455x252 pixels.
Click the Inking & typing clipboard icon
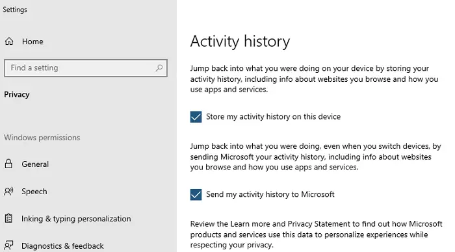pos(8,218)
